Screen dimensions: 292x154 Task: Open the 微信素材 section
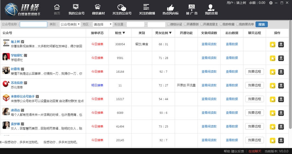98,9
